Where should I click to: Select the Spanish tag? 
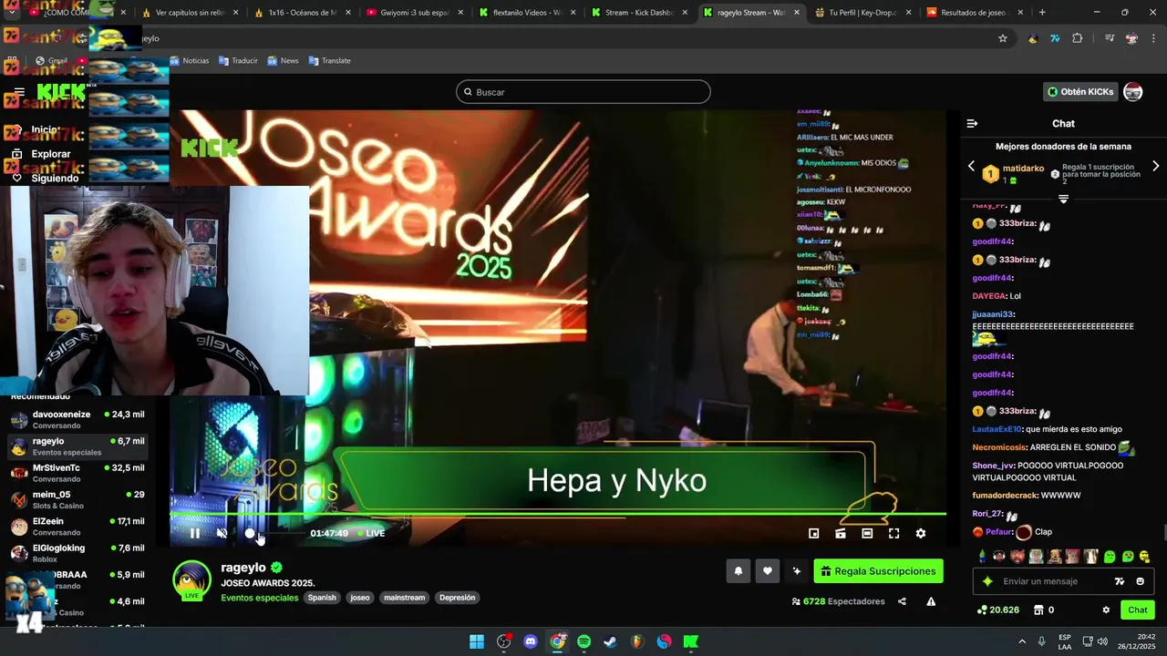coord(322,598)
